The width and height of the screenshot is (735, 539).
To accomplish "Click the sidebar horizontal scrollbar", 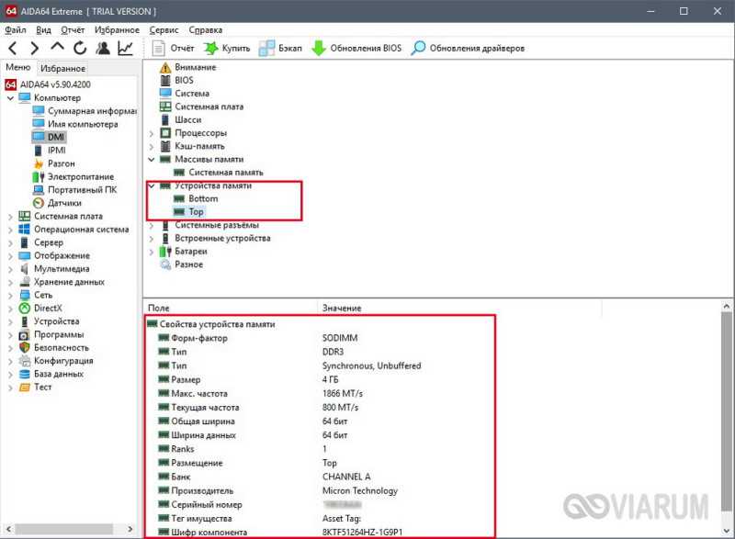I will point(64,529).
